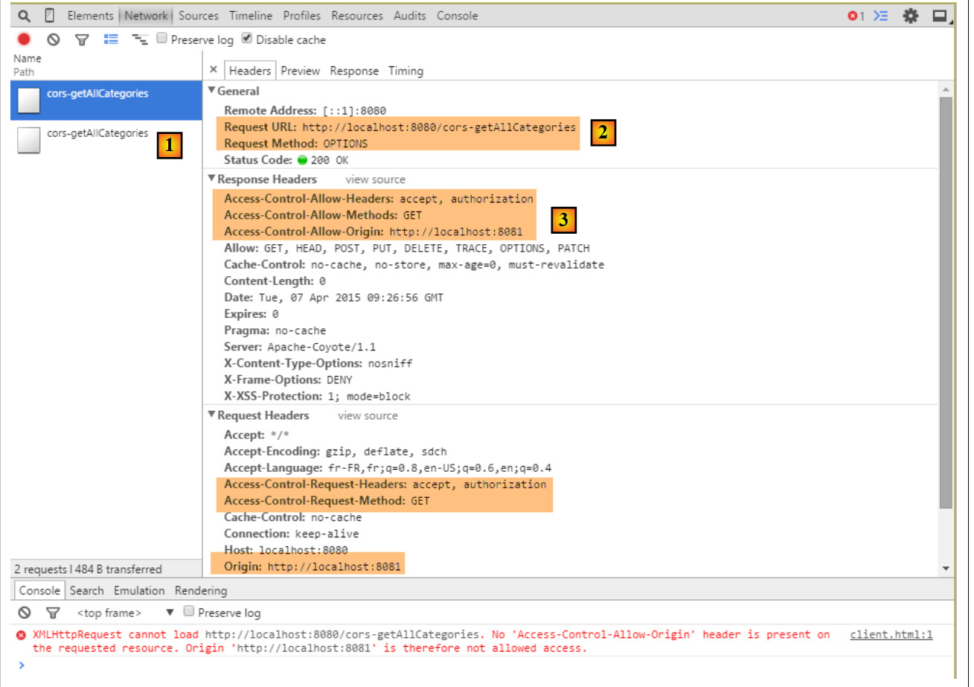Image resolution: width=974 pixels, height=687 pixels.
Task: Switch to large request rows view icon
Action: 111,39
